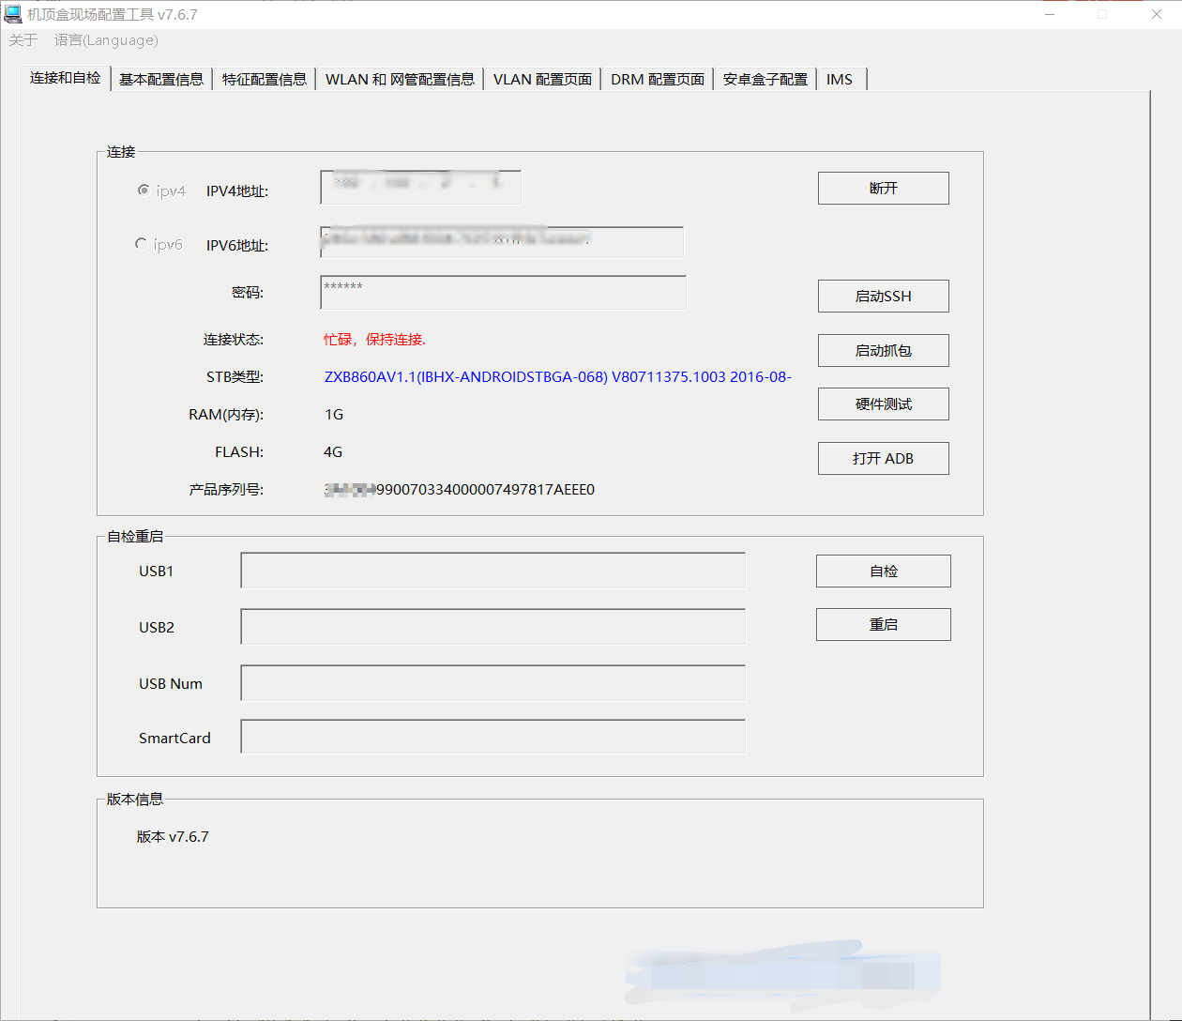The image size is (1182, 1021).
Task: Run self-check with the 自检 button
Action: pos(883,571)
